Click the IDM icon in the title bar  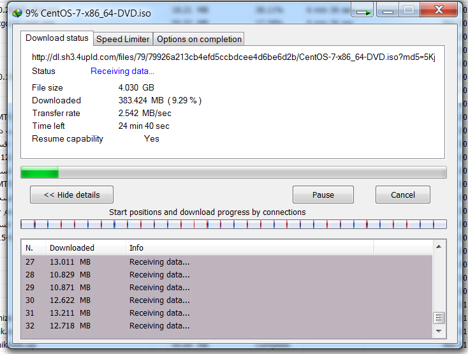click(x=17, y=13)
